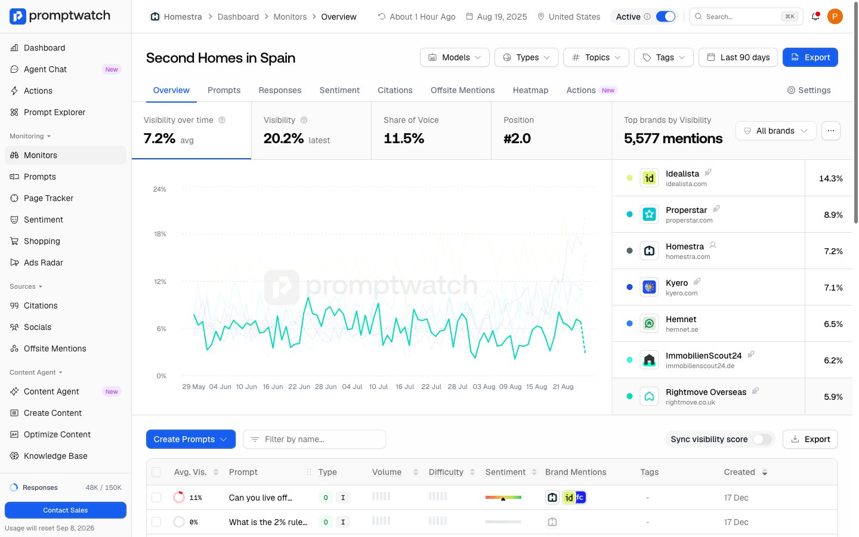Open the Tags filter dropdown

pos(664,57)
